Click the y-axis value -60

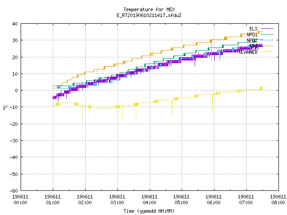14,191
